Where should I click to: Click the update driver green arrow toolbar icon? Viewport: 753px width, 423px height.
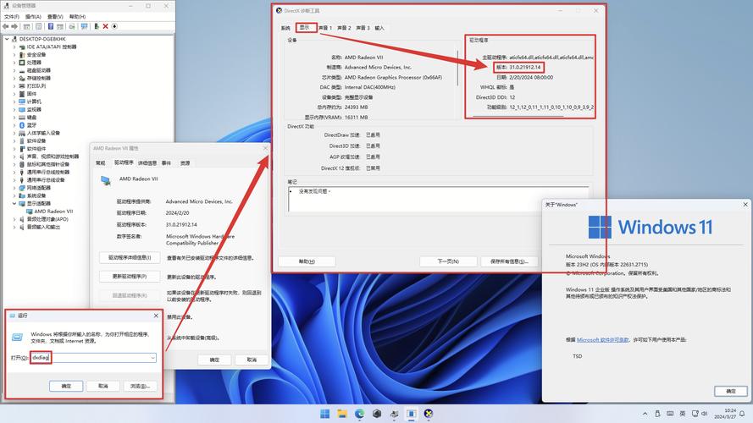click(97, 26)
